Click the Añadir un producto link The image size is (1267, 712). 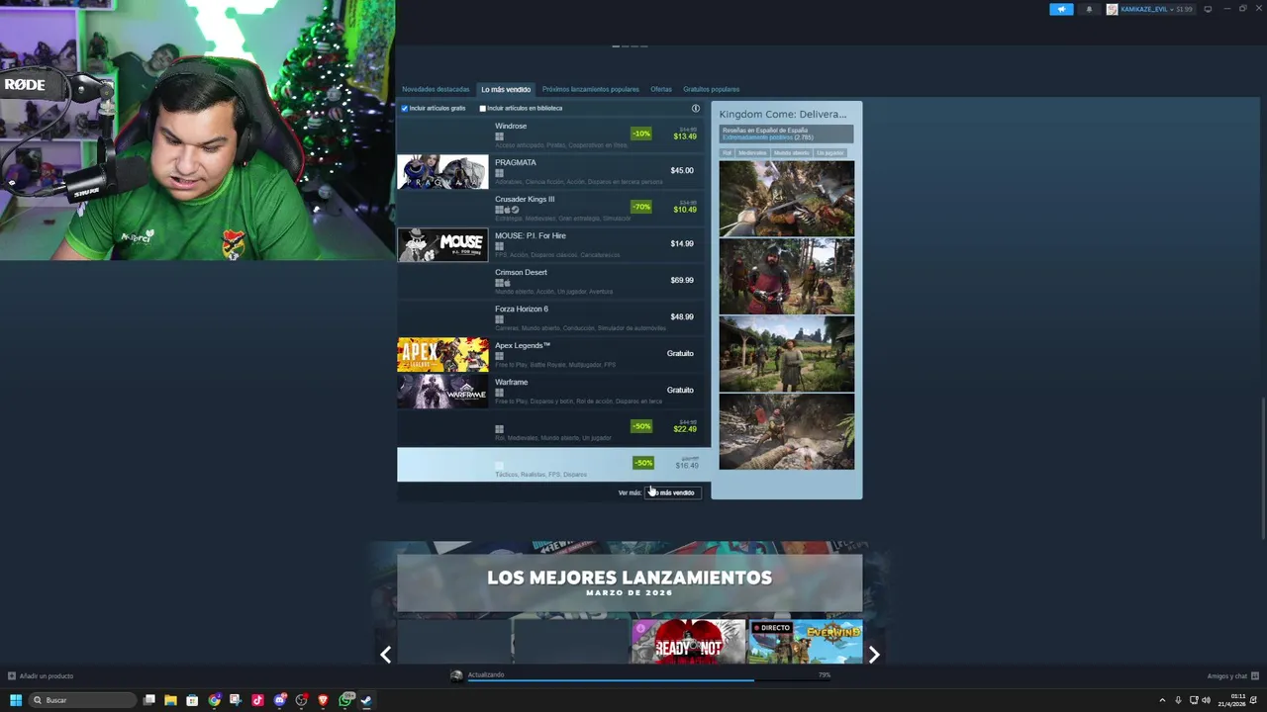tap(47, 676)
